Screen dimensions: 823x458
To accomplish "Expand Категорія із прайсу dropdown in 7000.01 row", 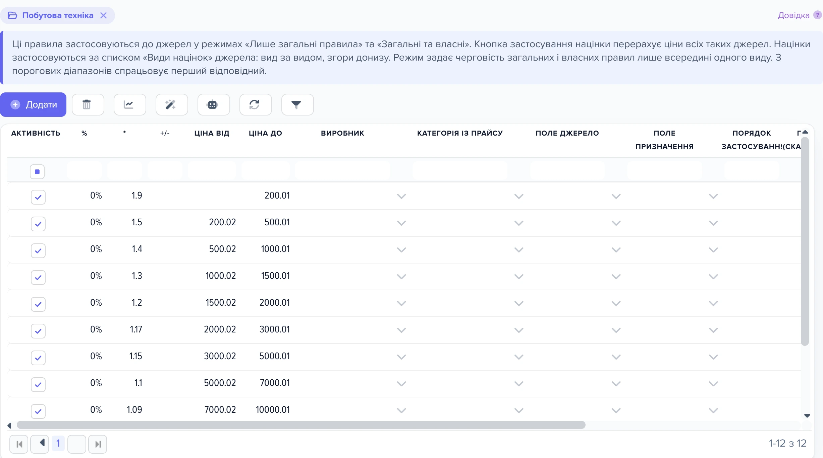I will (519, 384).
